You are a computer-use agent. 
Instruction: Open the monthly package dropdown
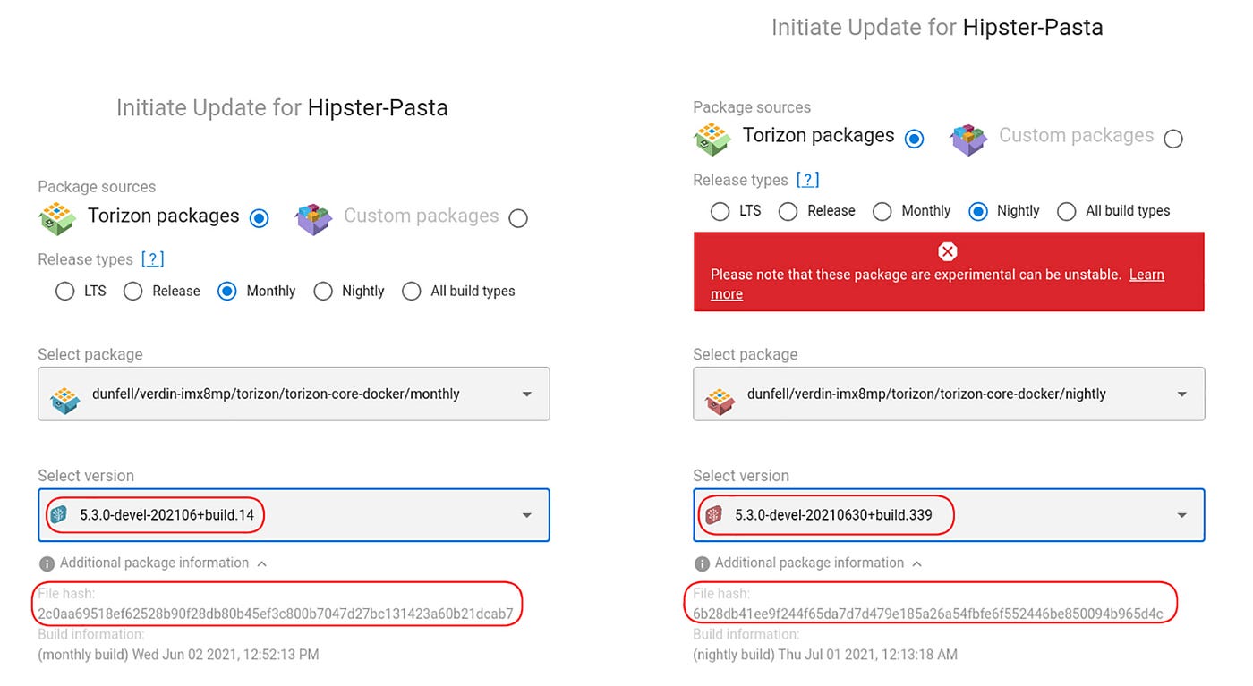tap(294, 394)
